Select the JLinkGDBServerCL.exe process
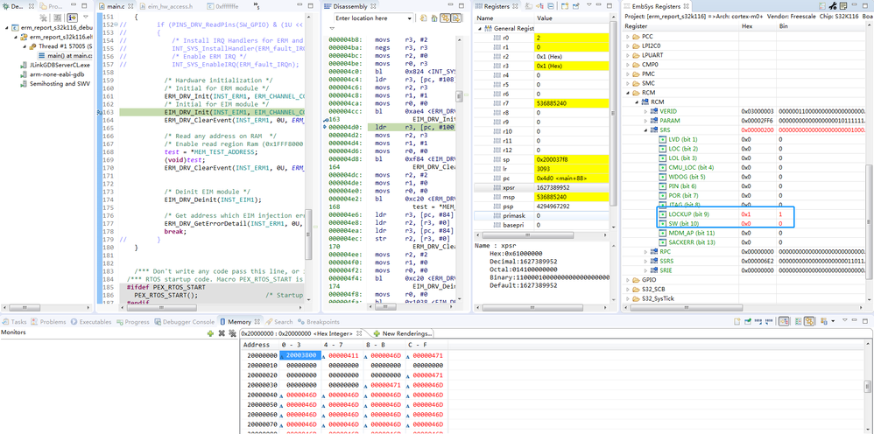Viewport: 874px width, 434px height. pos(60,65)
